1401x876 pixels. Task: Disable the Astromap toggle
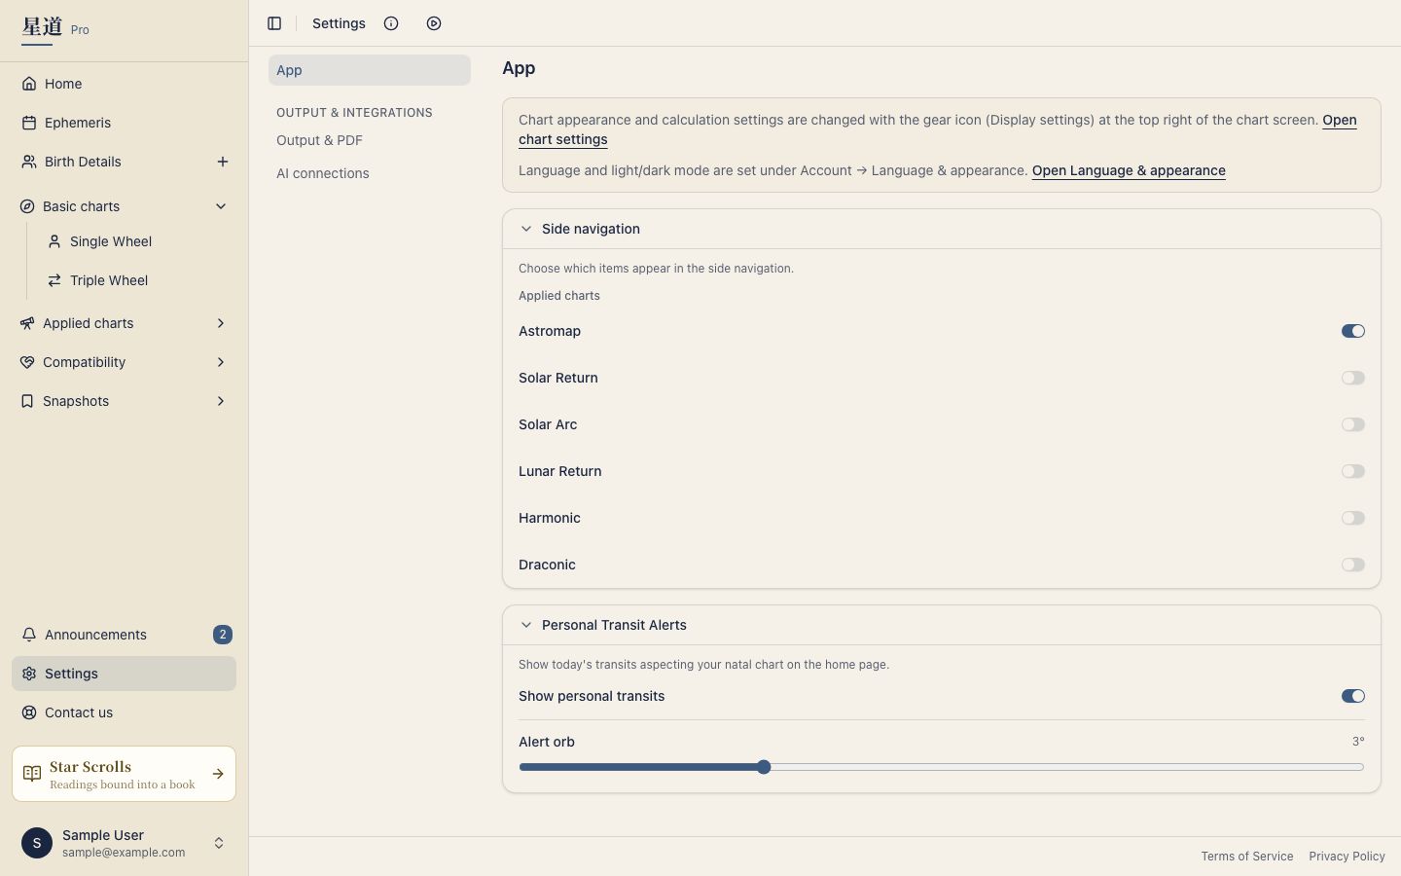(1353, 331)
